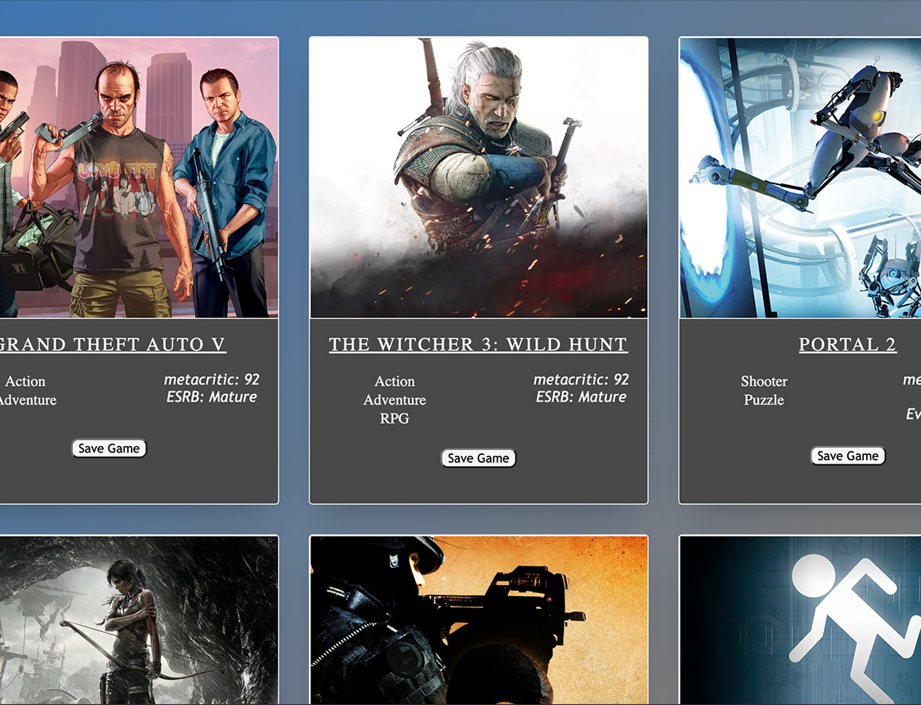Viewport: 921px width, 705px height.
Task: Open THE WITCHER 3: WILD HUNT link
Action: coord(478,344)
